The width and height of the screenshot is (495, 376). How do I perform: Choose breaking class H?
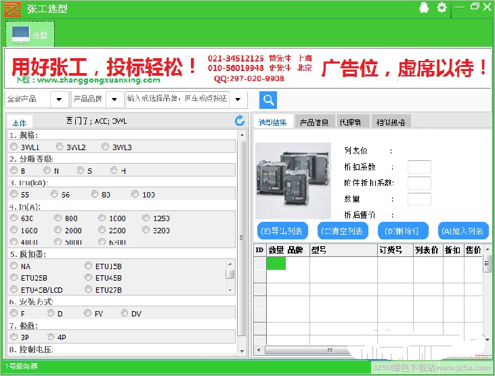[x=114, y=170]
